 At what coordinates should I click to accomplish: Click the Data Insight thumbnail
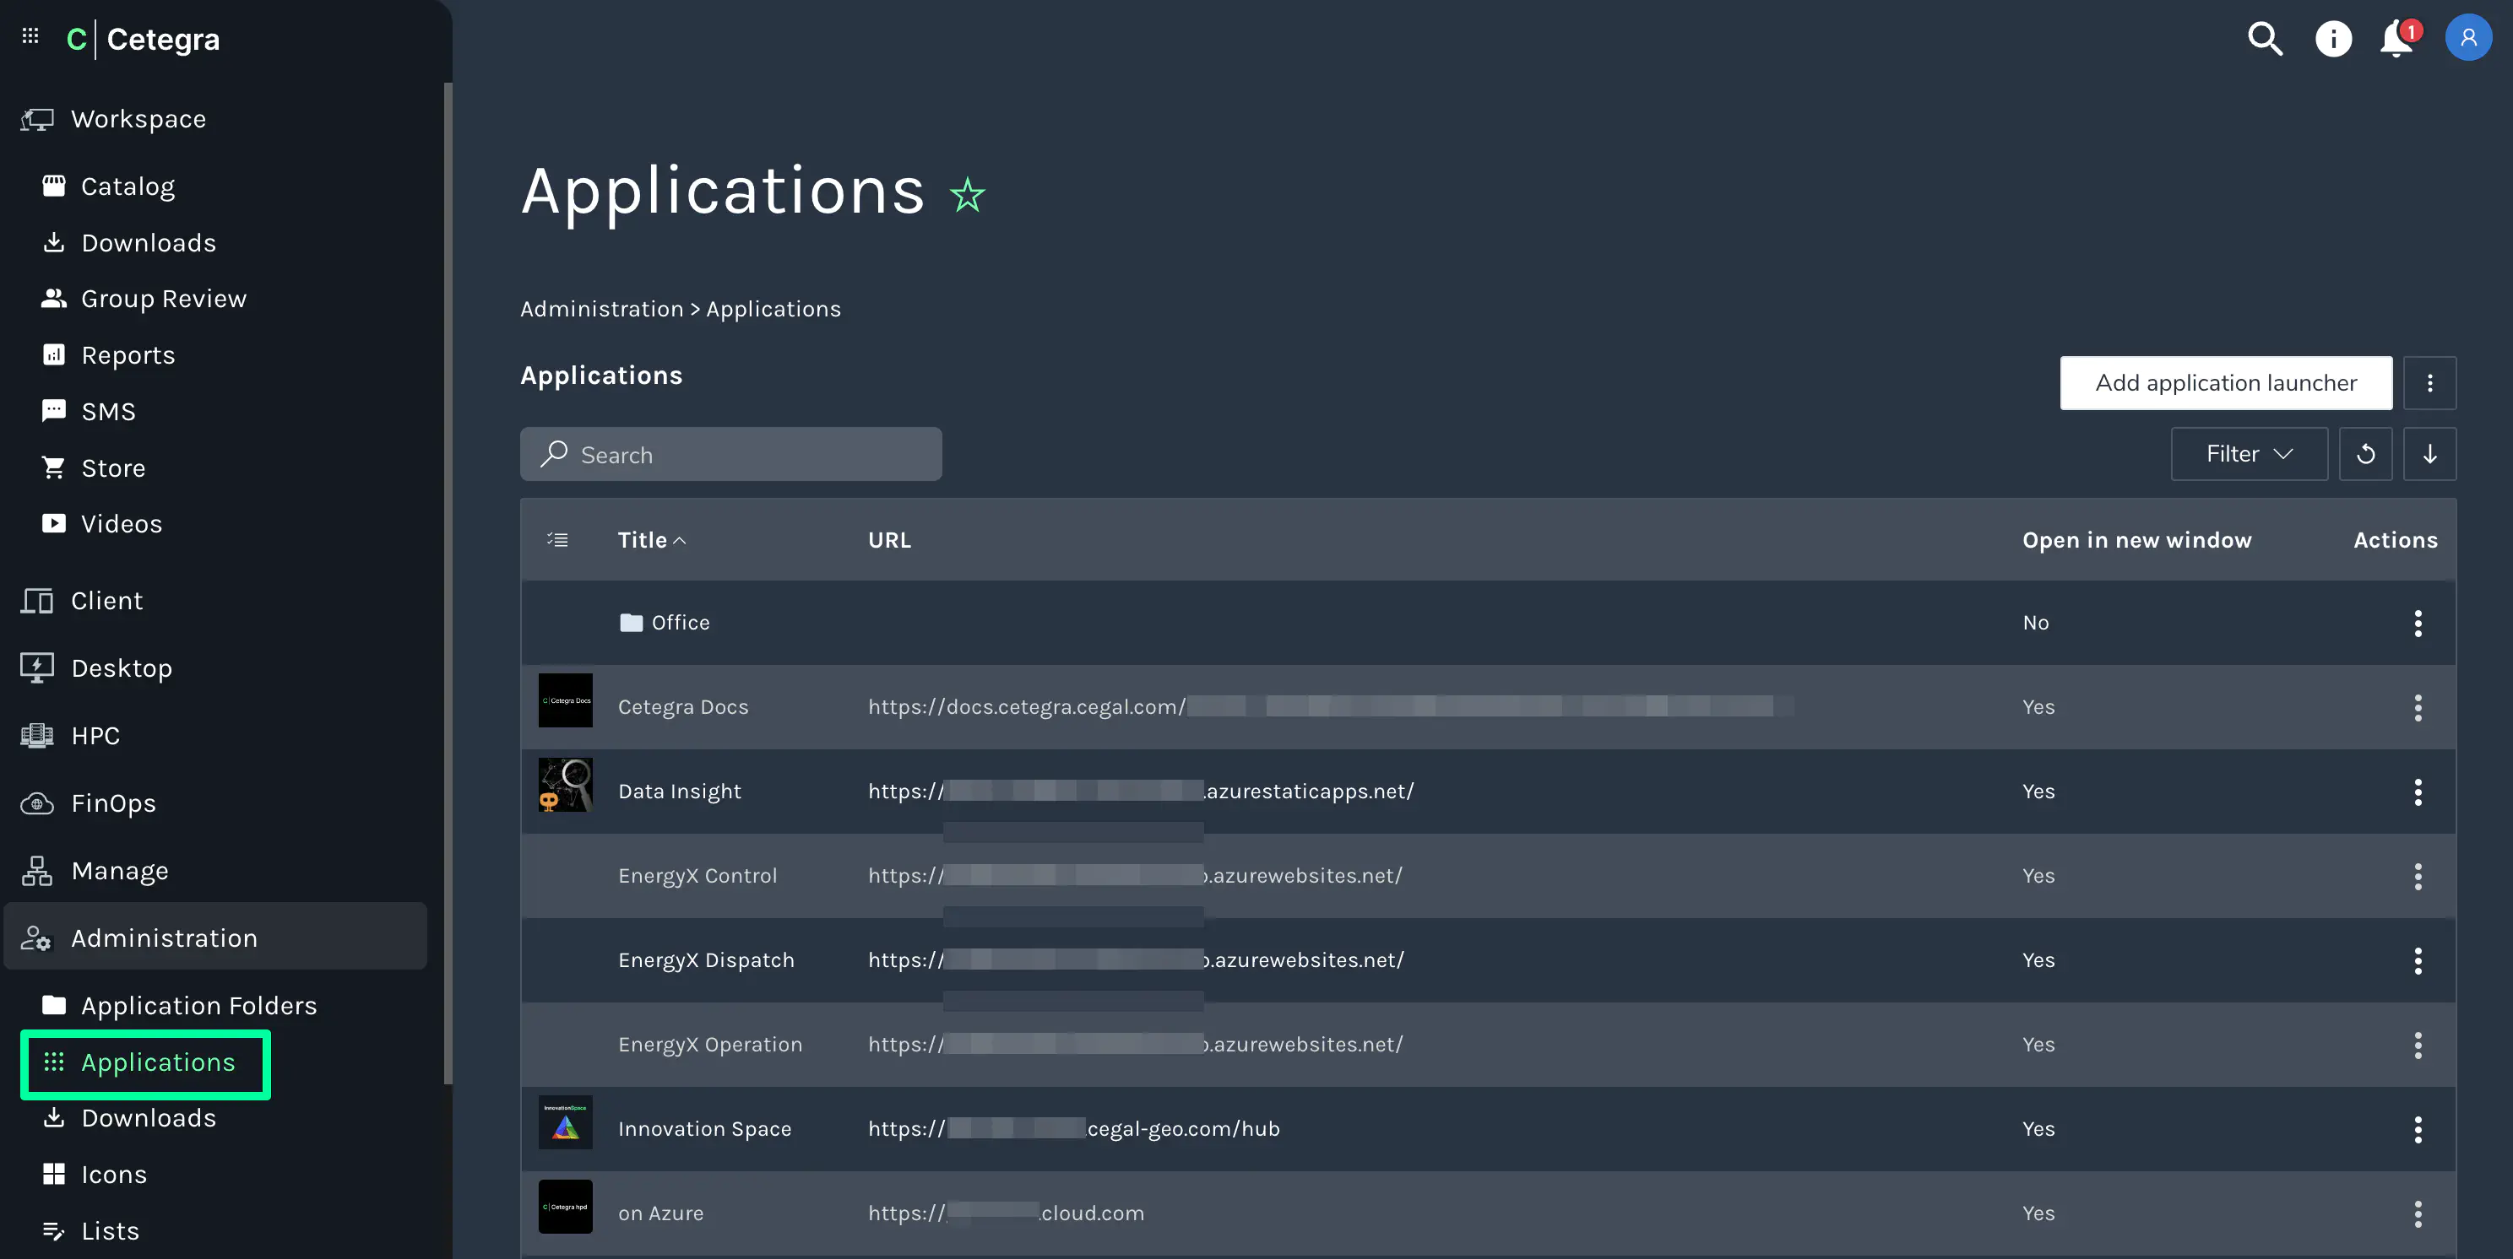pyautogui.click(x=566, y=784)
